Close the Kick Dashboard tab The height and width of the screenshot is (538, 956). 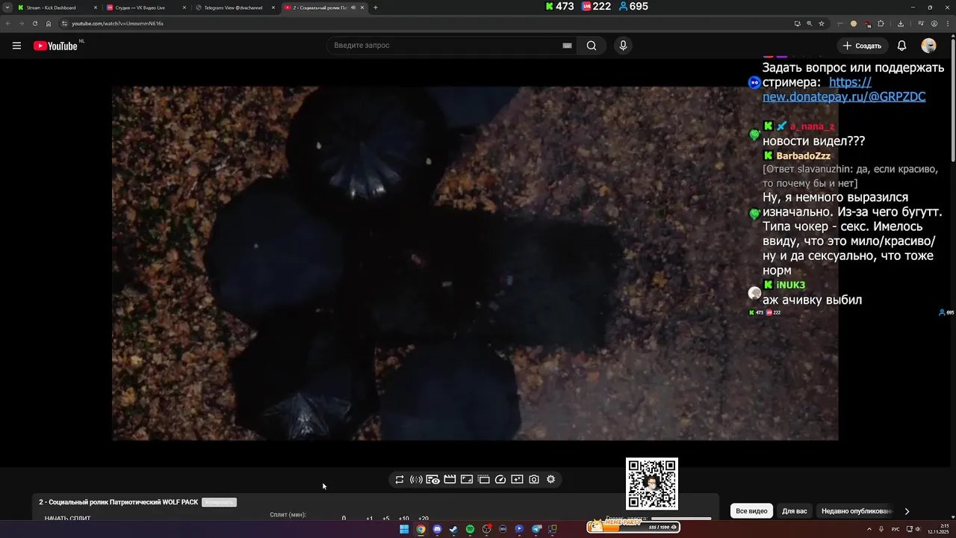(x=96, y=7)
